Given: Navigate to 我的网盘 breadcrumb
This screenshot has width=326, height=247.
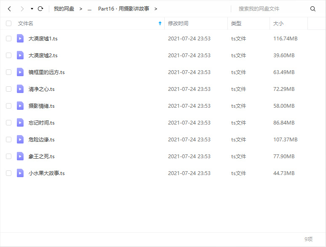Looking at the screenshot, I should [64, 9].
